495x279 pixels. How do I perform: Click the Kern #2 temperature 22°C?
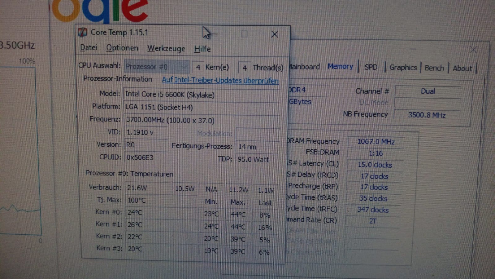[x=161, y=237]
